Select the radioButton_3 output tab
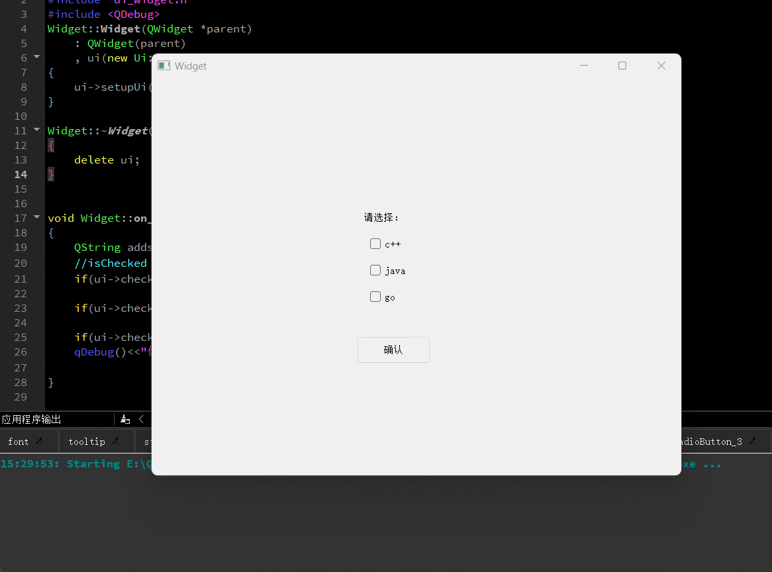 (712, 442)
